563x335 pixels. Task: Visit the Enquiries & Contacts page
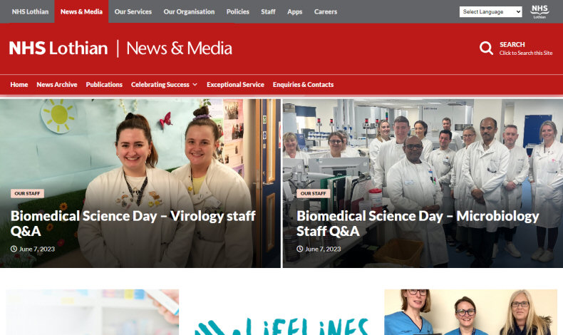(x=303, y=85)
